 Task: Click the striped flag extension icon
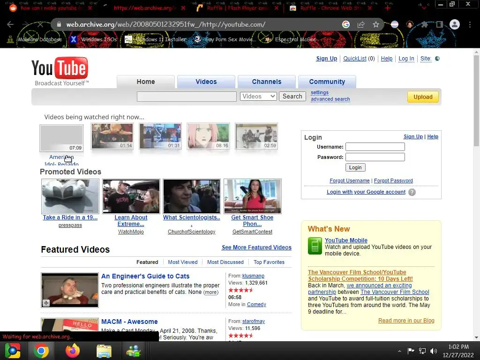click(x=395, y=24)
